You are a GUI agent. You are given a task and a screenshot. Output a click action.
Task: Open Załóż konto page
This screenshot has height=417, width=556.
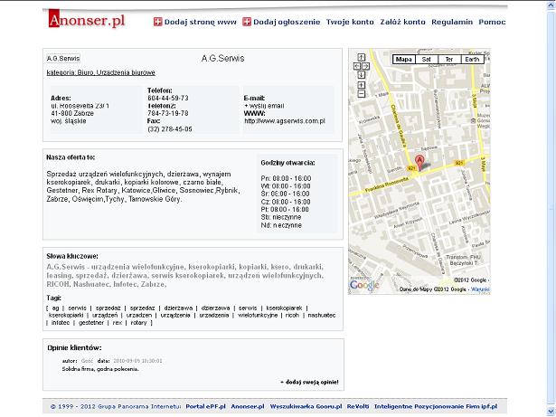(x=403, y=22)
